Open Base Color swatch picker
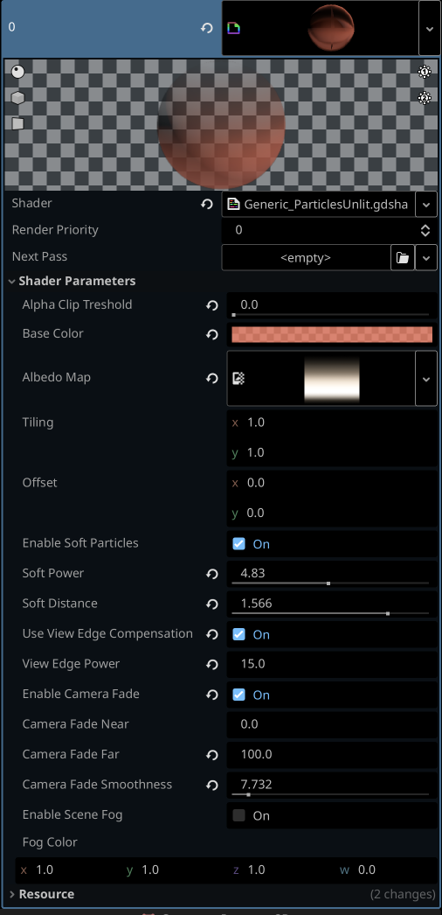Viewport: 442px width, 915px height. (332, 334)
